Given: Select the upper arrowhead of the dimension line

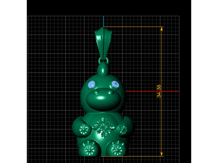Looking at the screenshot, I should click(x=162, y=29).
